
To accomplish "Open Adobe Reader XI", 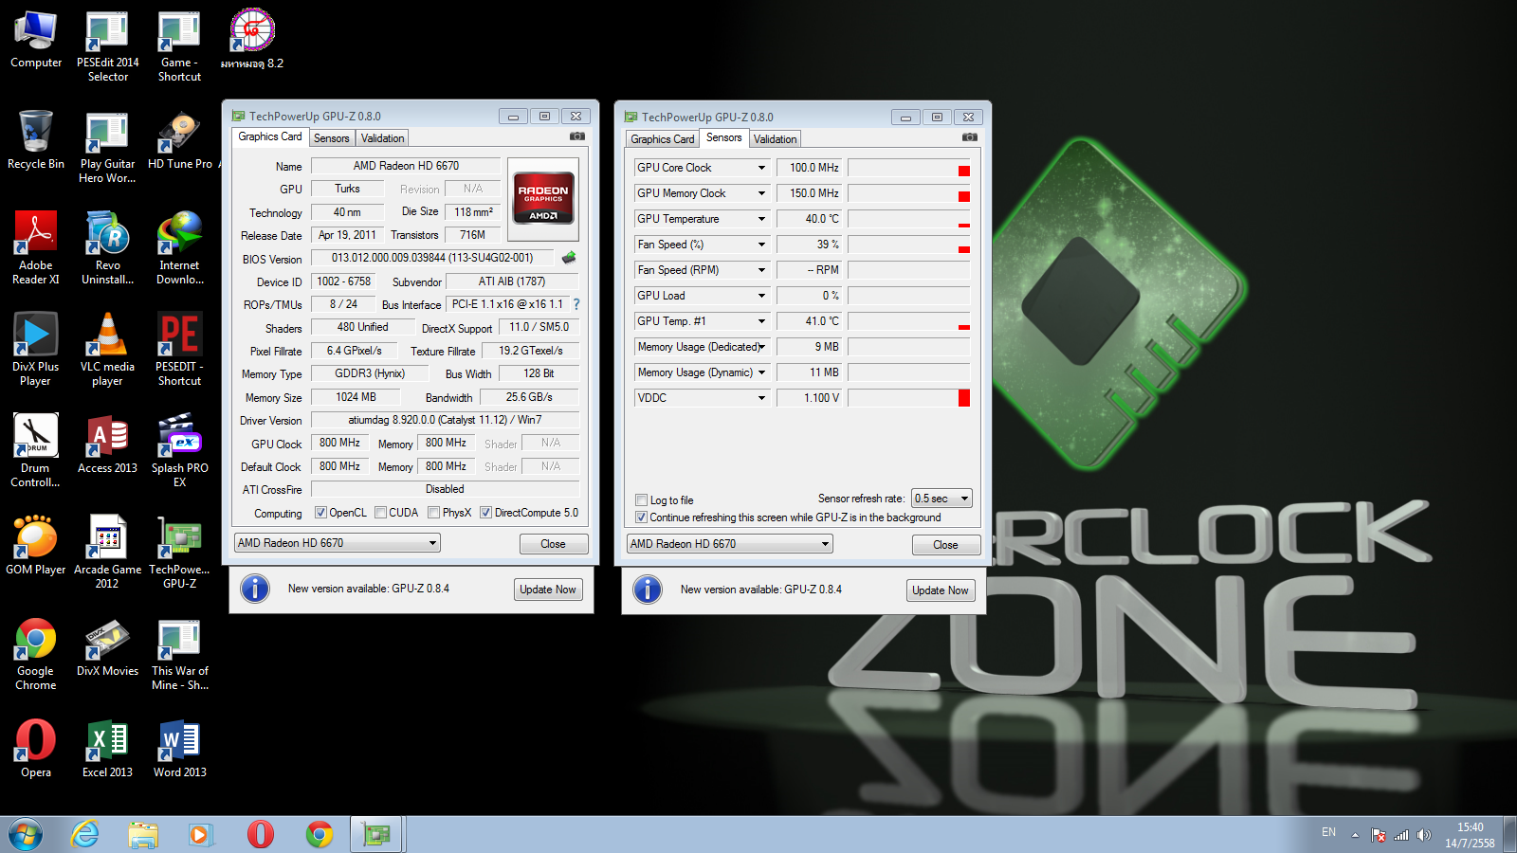I will 36,248.
